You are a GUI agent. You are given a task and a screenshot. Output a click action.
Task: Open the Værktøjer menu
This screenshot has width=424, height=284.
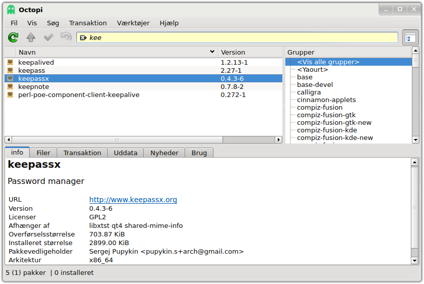coord(133,23)
